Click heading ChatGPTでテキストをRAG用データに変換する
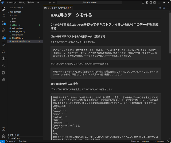The image size is (171, 143). [x=78, y=37]
